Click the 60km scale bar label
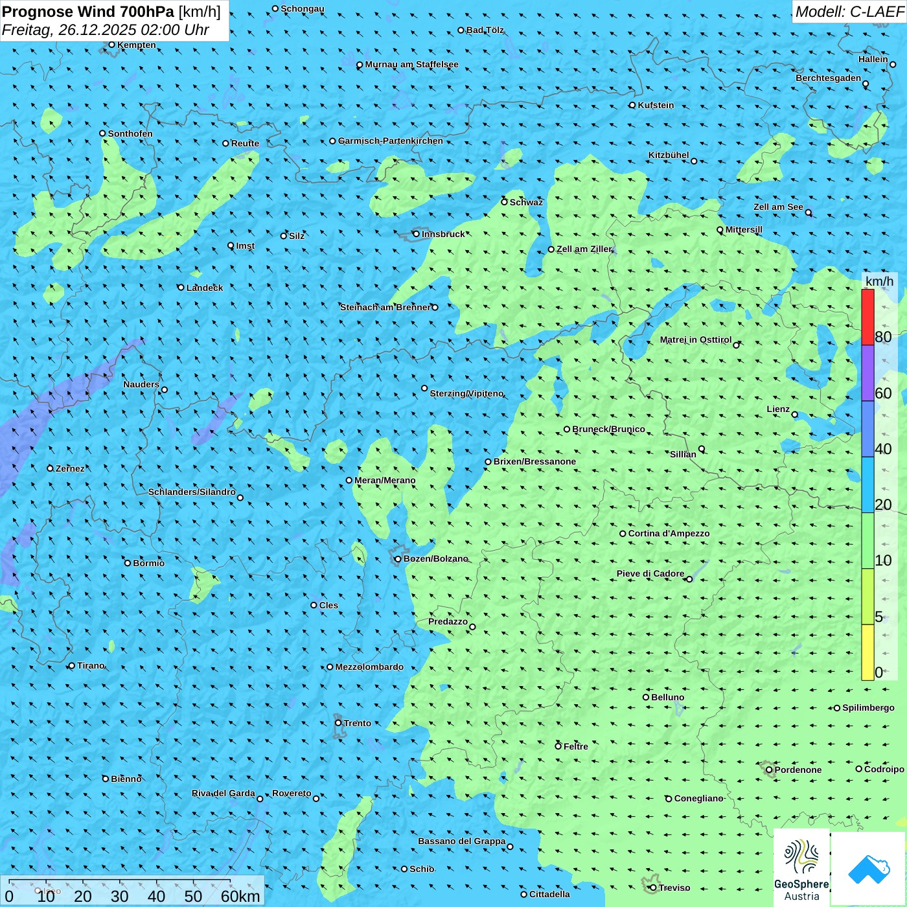Image resolution: width=907 pixels, height=907 pixels. [x=240, y=896]
